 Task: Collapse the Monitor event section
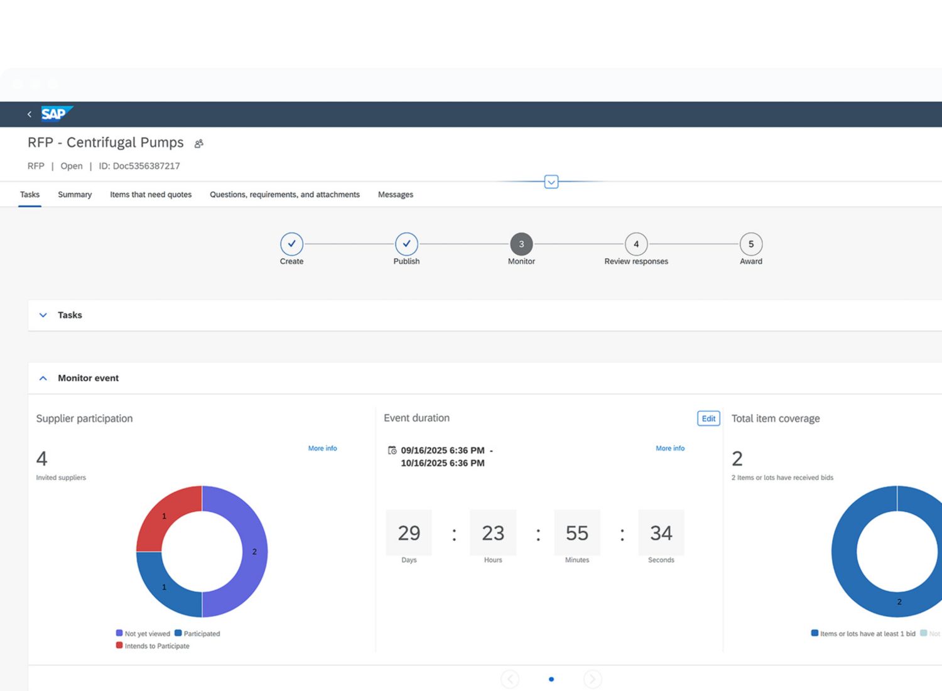tap(43, 378)
